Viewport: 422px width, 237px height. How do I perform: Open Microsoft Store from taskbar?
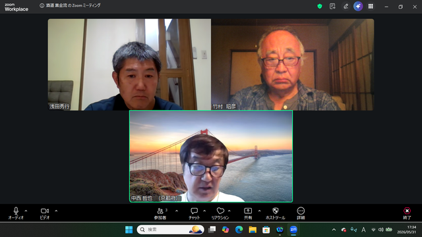pos(266,230)
